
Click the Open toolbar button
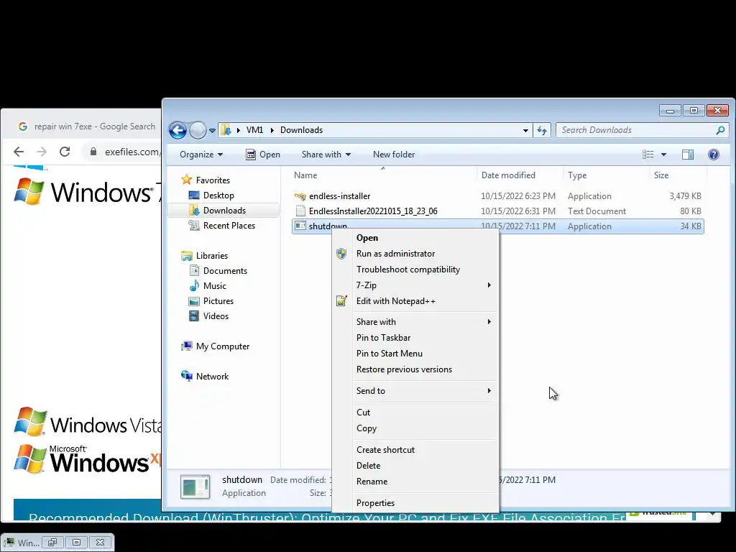tap(263, 155)
